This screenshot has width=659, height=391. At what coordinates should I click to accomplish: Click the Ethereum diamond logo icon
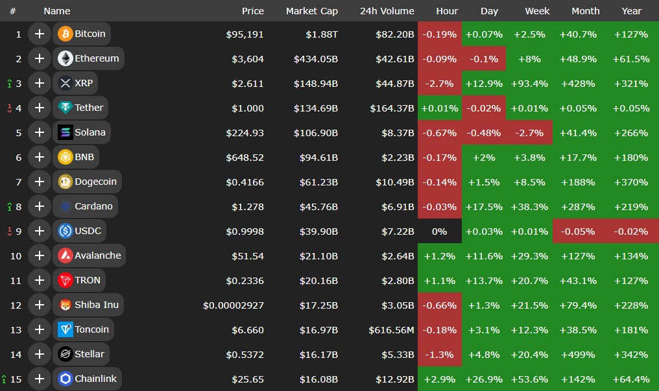point(66,58)
